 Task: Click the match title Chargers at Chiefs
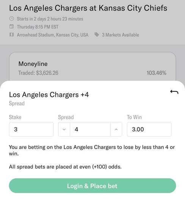click(88, 8)
